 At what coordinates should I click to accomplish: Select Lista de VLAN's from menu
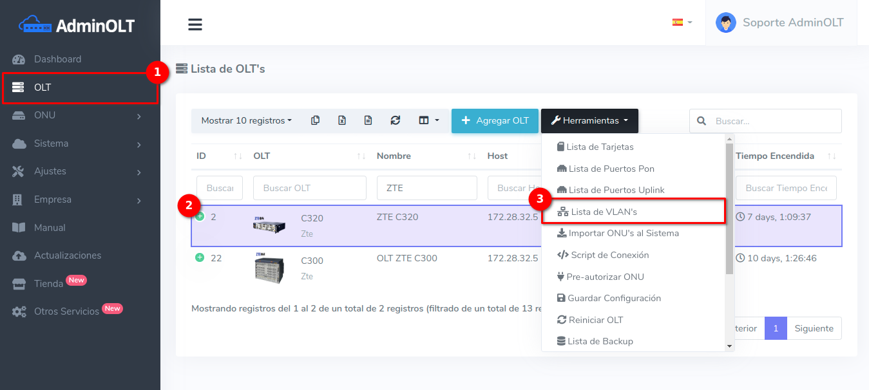pos(604,212)
